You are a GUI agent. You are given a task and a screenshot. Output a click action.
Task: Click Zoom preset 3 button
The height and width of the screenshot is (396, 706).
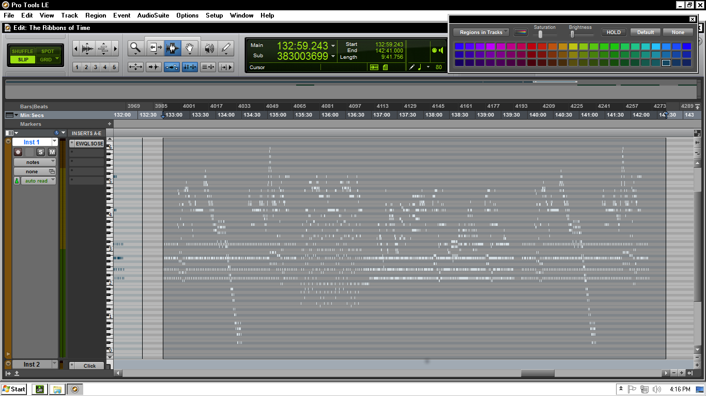96,67
